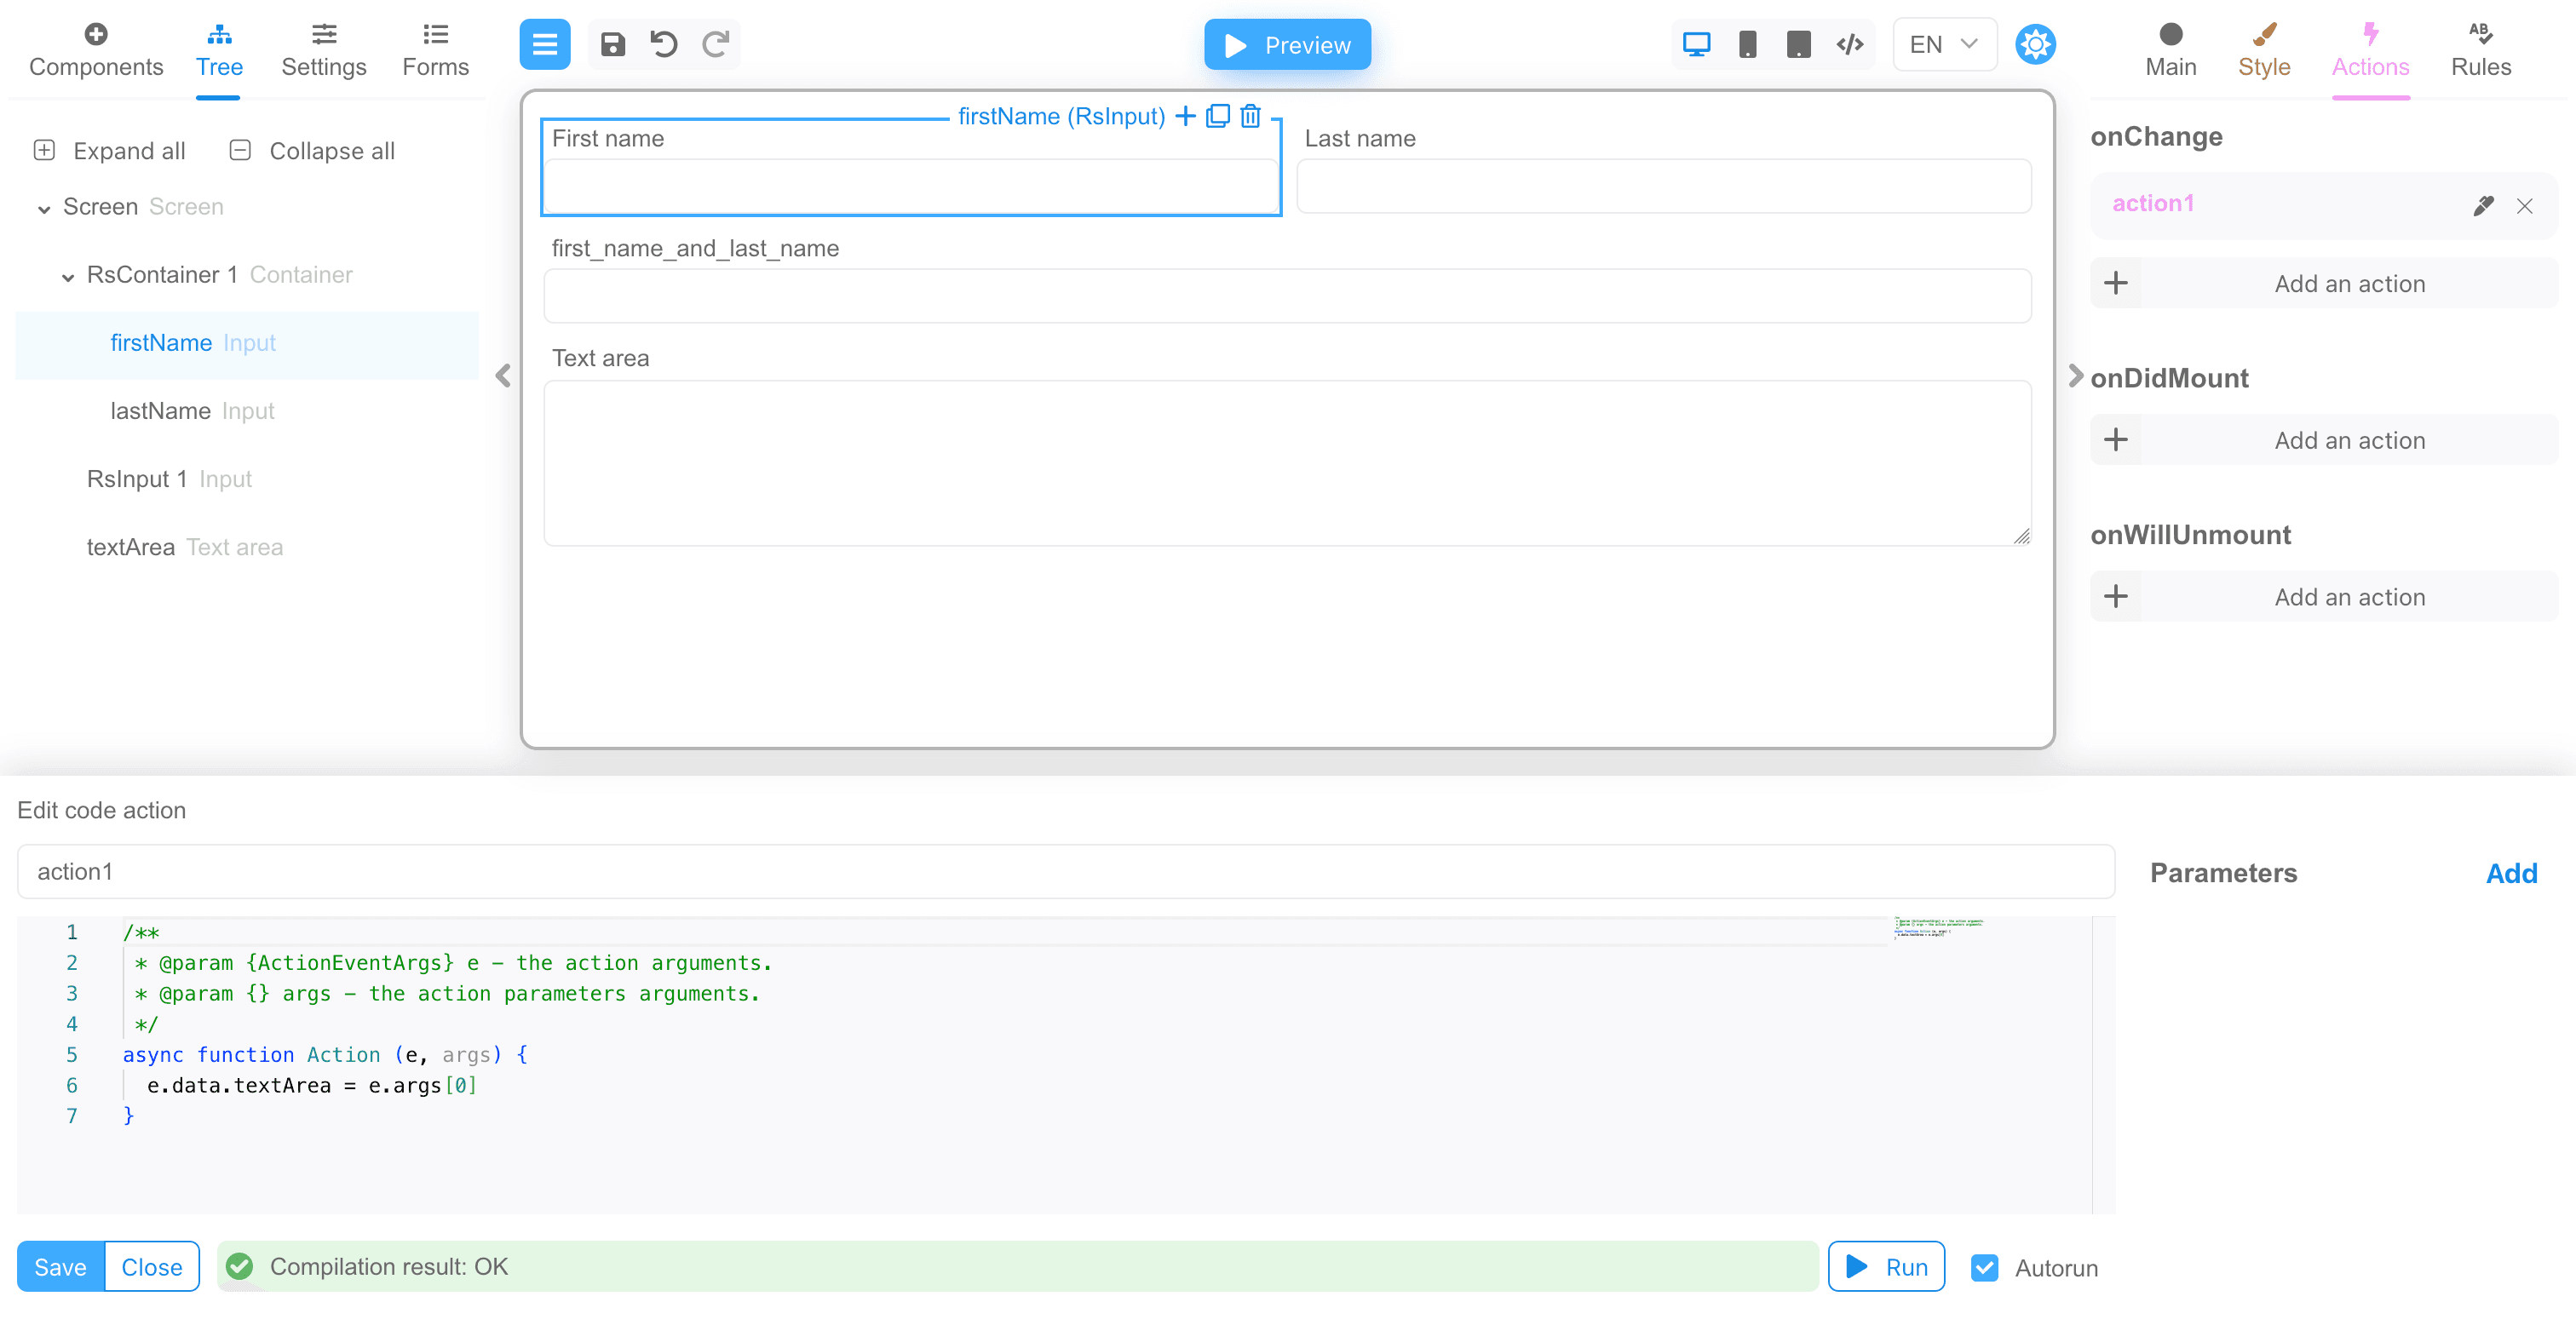Viewport: 2576px width, 1325px height.
Task: Click the Preview button
Action: [x=1286, y=44]
